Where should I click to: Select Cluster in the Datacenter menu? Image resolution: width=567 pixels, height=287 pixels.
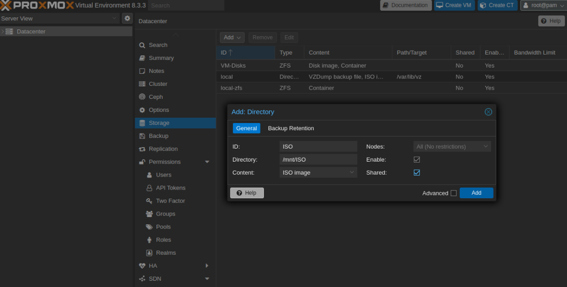(175, 84)
